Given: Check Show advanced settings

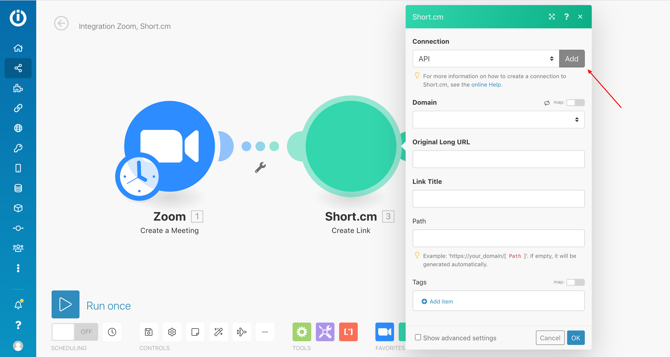Looking at the screenshot, I should (x=418, y=338).
